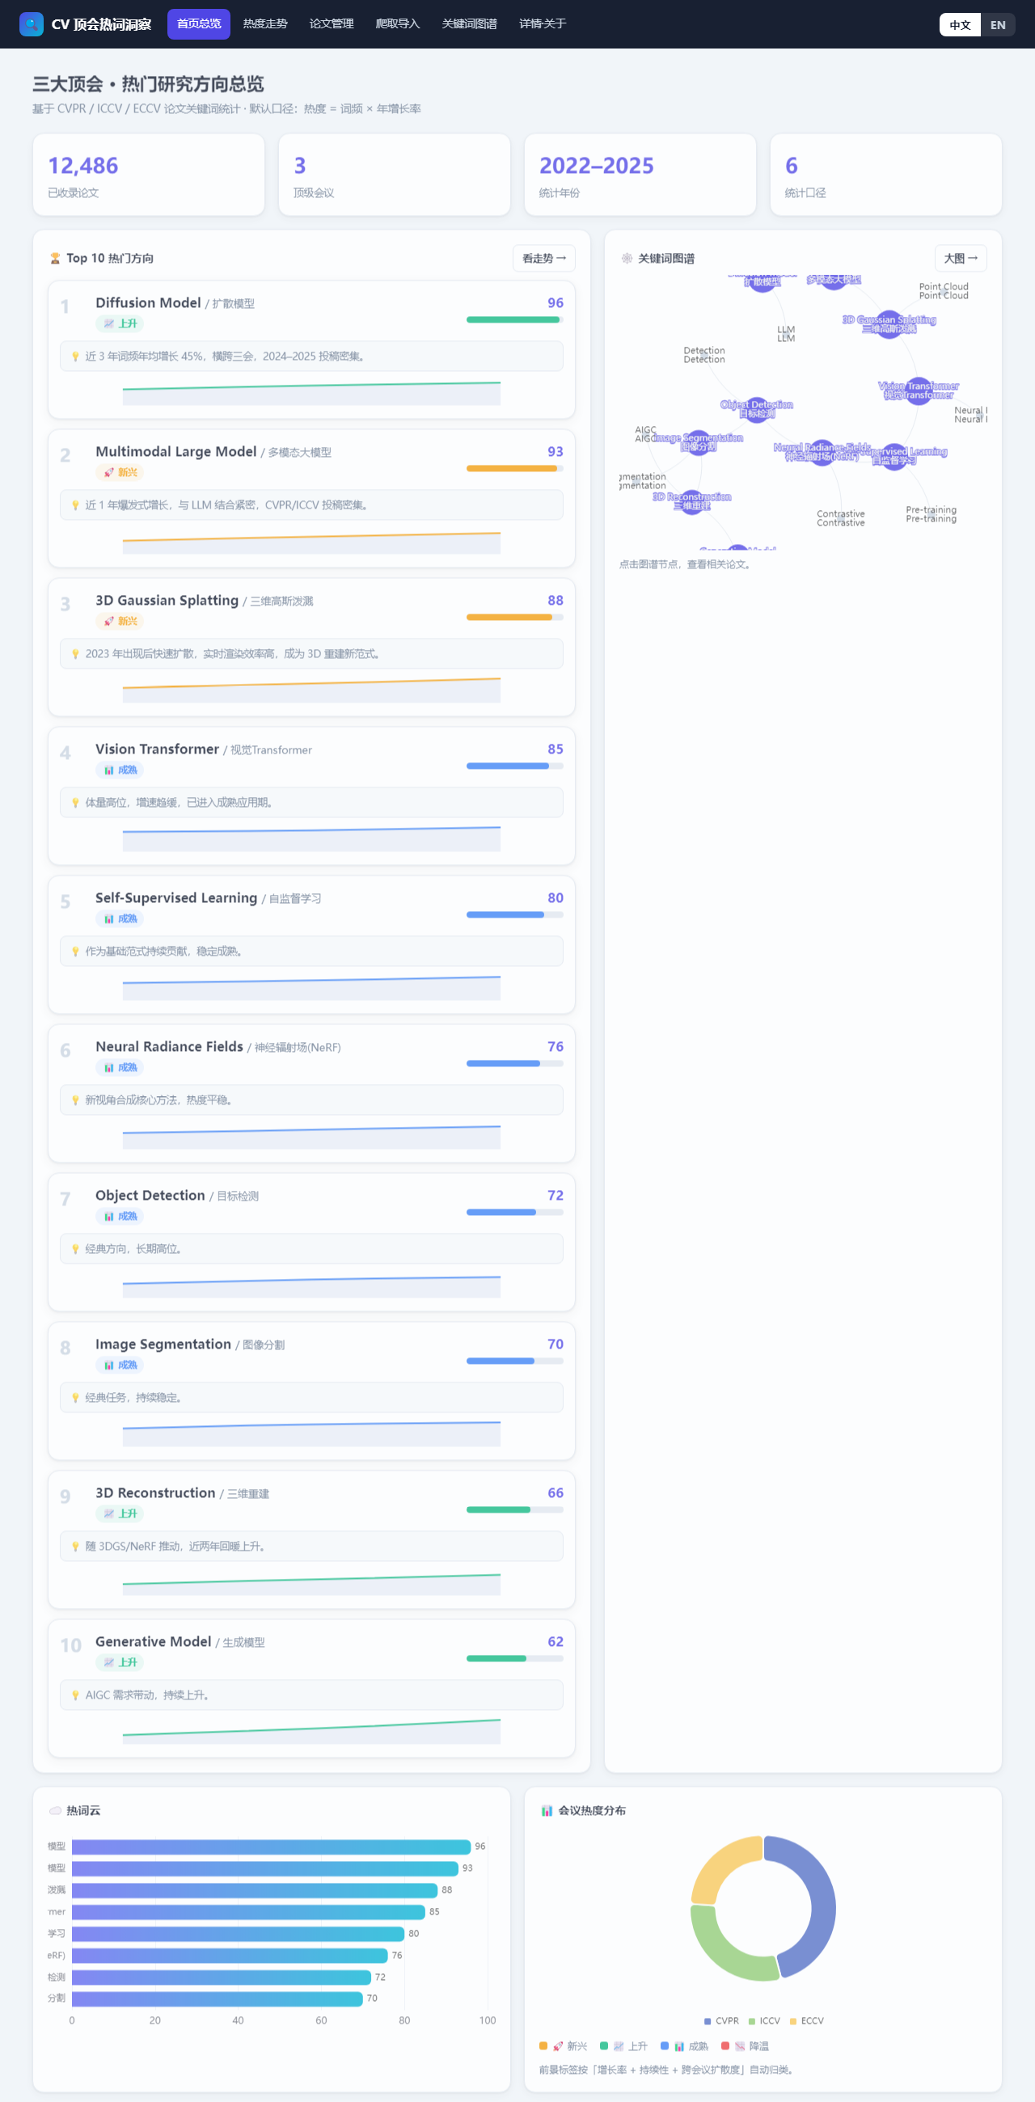This screenshot has width=1035, height=2102.
Task: Click the 看走势 → button
Action: click(543, 258)
